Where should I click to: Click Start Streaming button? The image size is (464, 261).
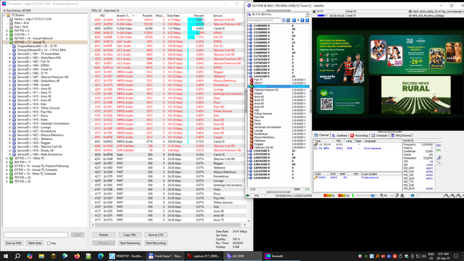130,243
